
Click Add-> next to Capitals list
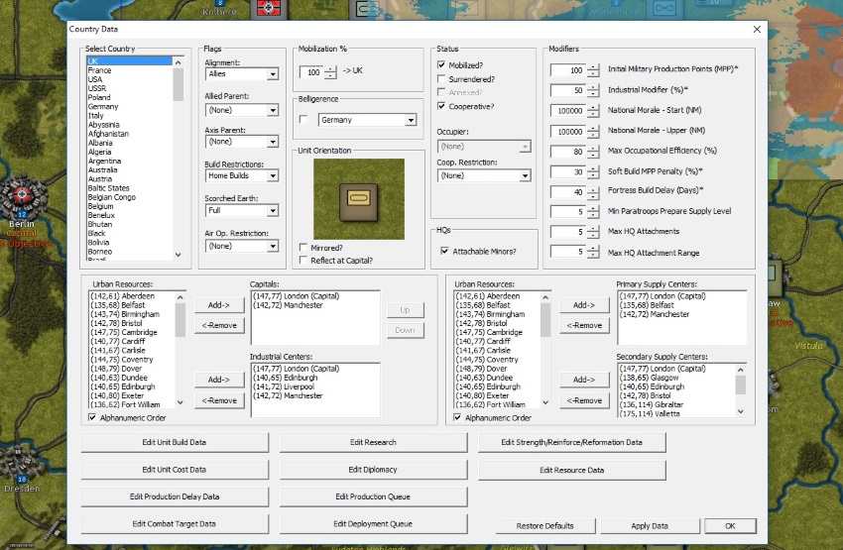219,305
